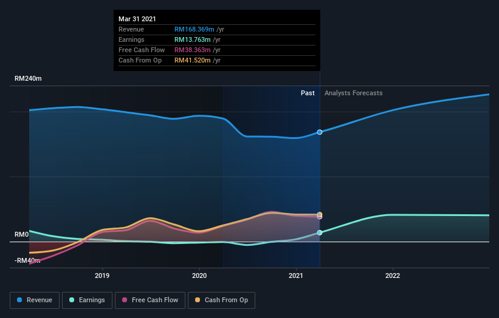Click the Mar 31 2021 tooltip date

point(137,19)
